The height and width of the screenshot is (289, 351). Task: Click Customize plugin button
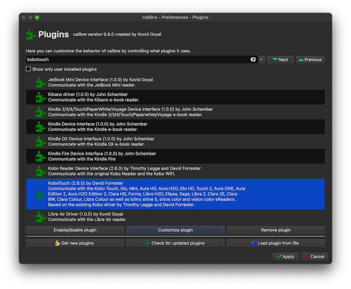[175, 230]
